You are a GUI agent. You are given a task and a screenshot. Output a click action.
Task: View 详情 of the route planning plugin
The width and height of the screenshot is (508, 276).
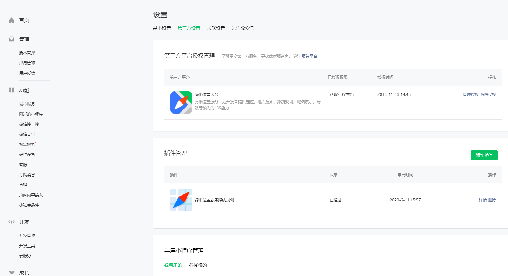(x=483, y=200)
